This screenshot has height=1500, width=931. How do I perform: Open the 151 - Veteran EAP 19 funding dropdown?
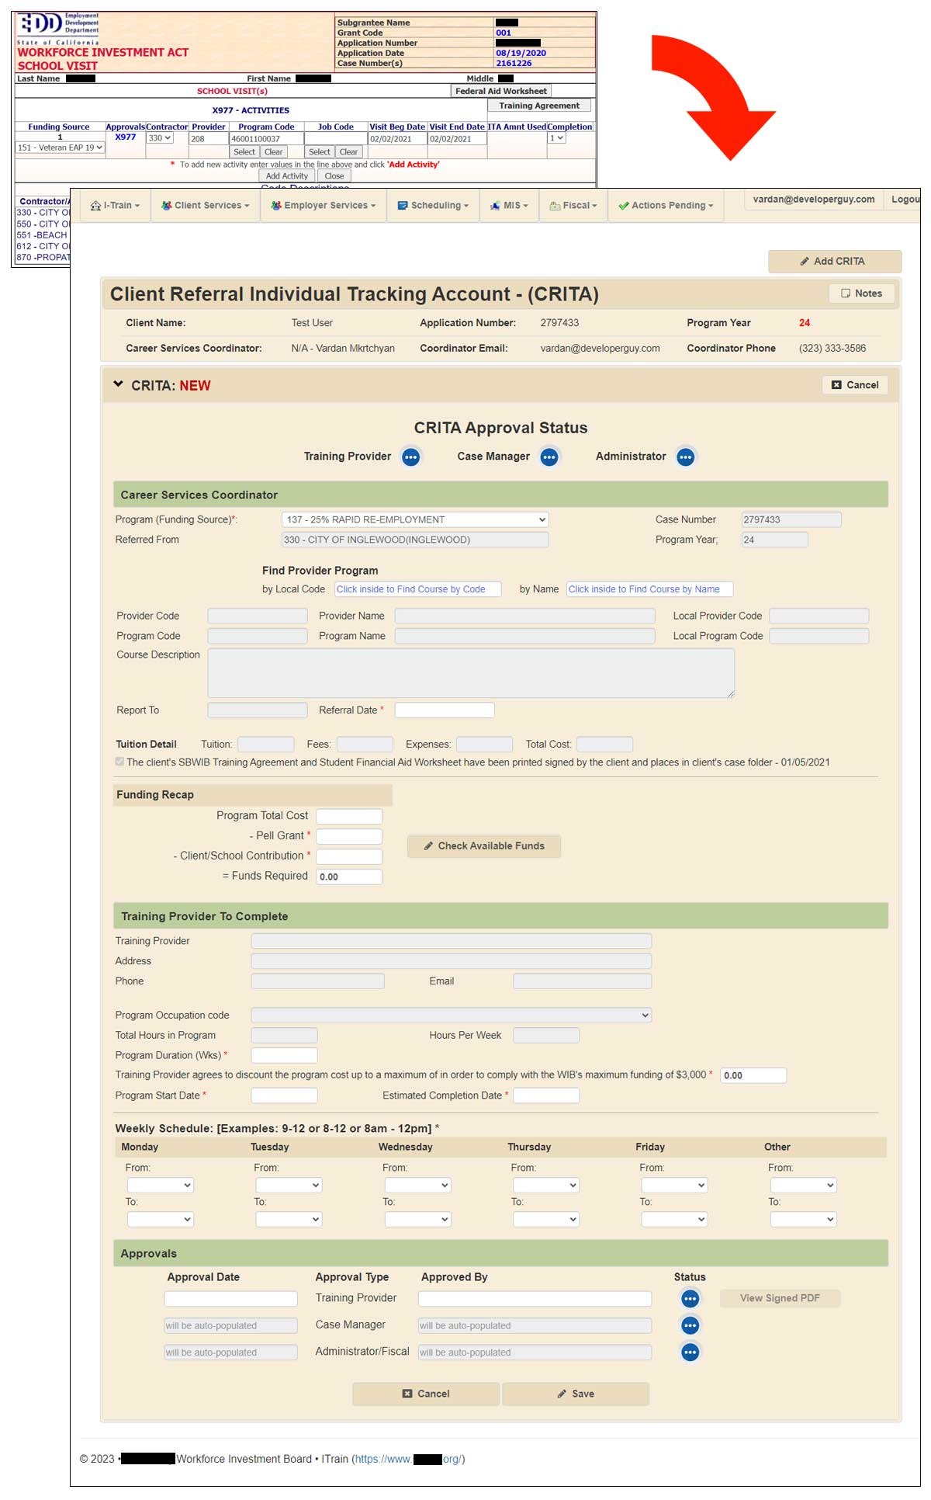[60, 148]
